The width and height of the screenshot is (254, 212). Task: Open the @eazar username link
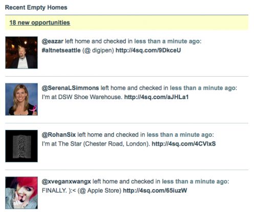[x=53, y=41]
